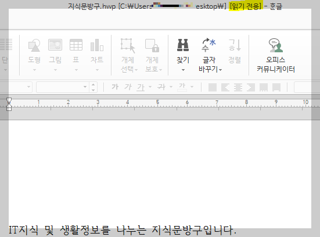Viewport: 320px width, 237px height.
Task: Center align the paragraph
Action: click(238, 87)
